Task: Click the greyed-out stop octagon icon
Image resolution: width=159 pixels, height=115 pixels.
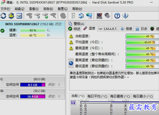Action: (x=63, y=16)
